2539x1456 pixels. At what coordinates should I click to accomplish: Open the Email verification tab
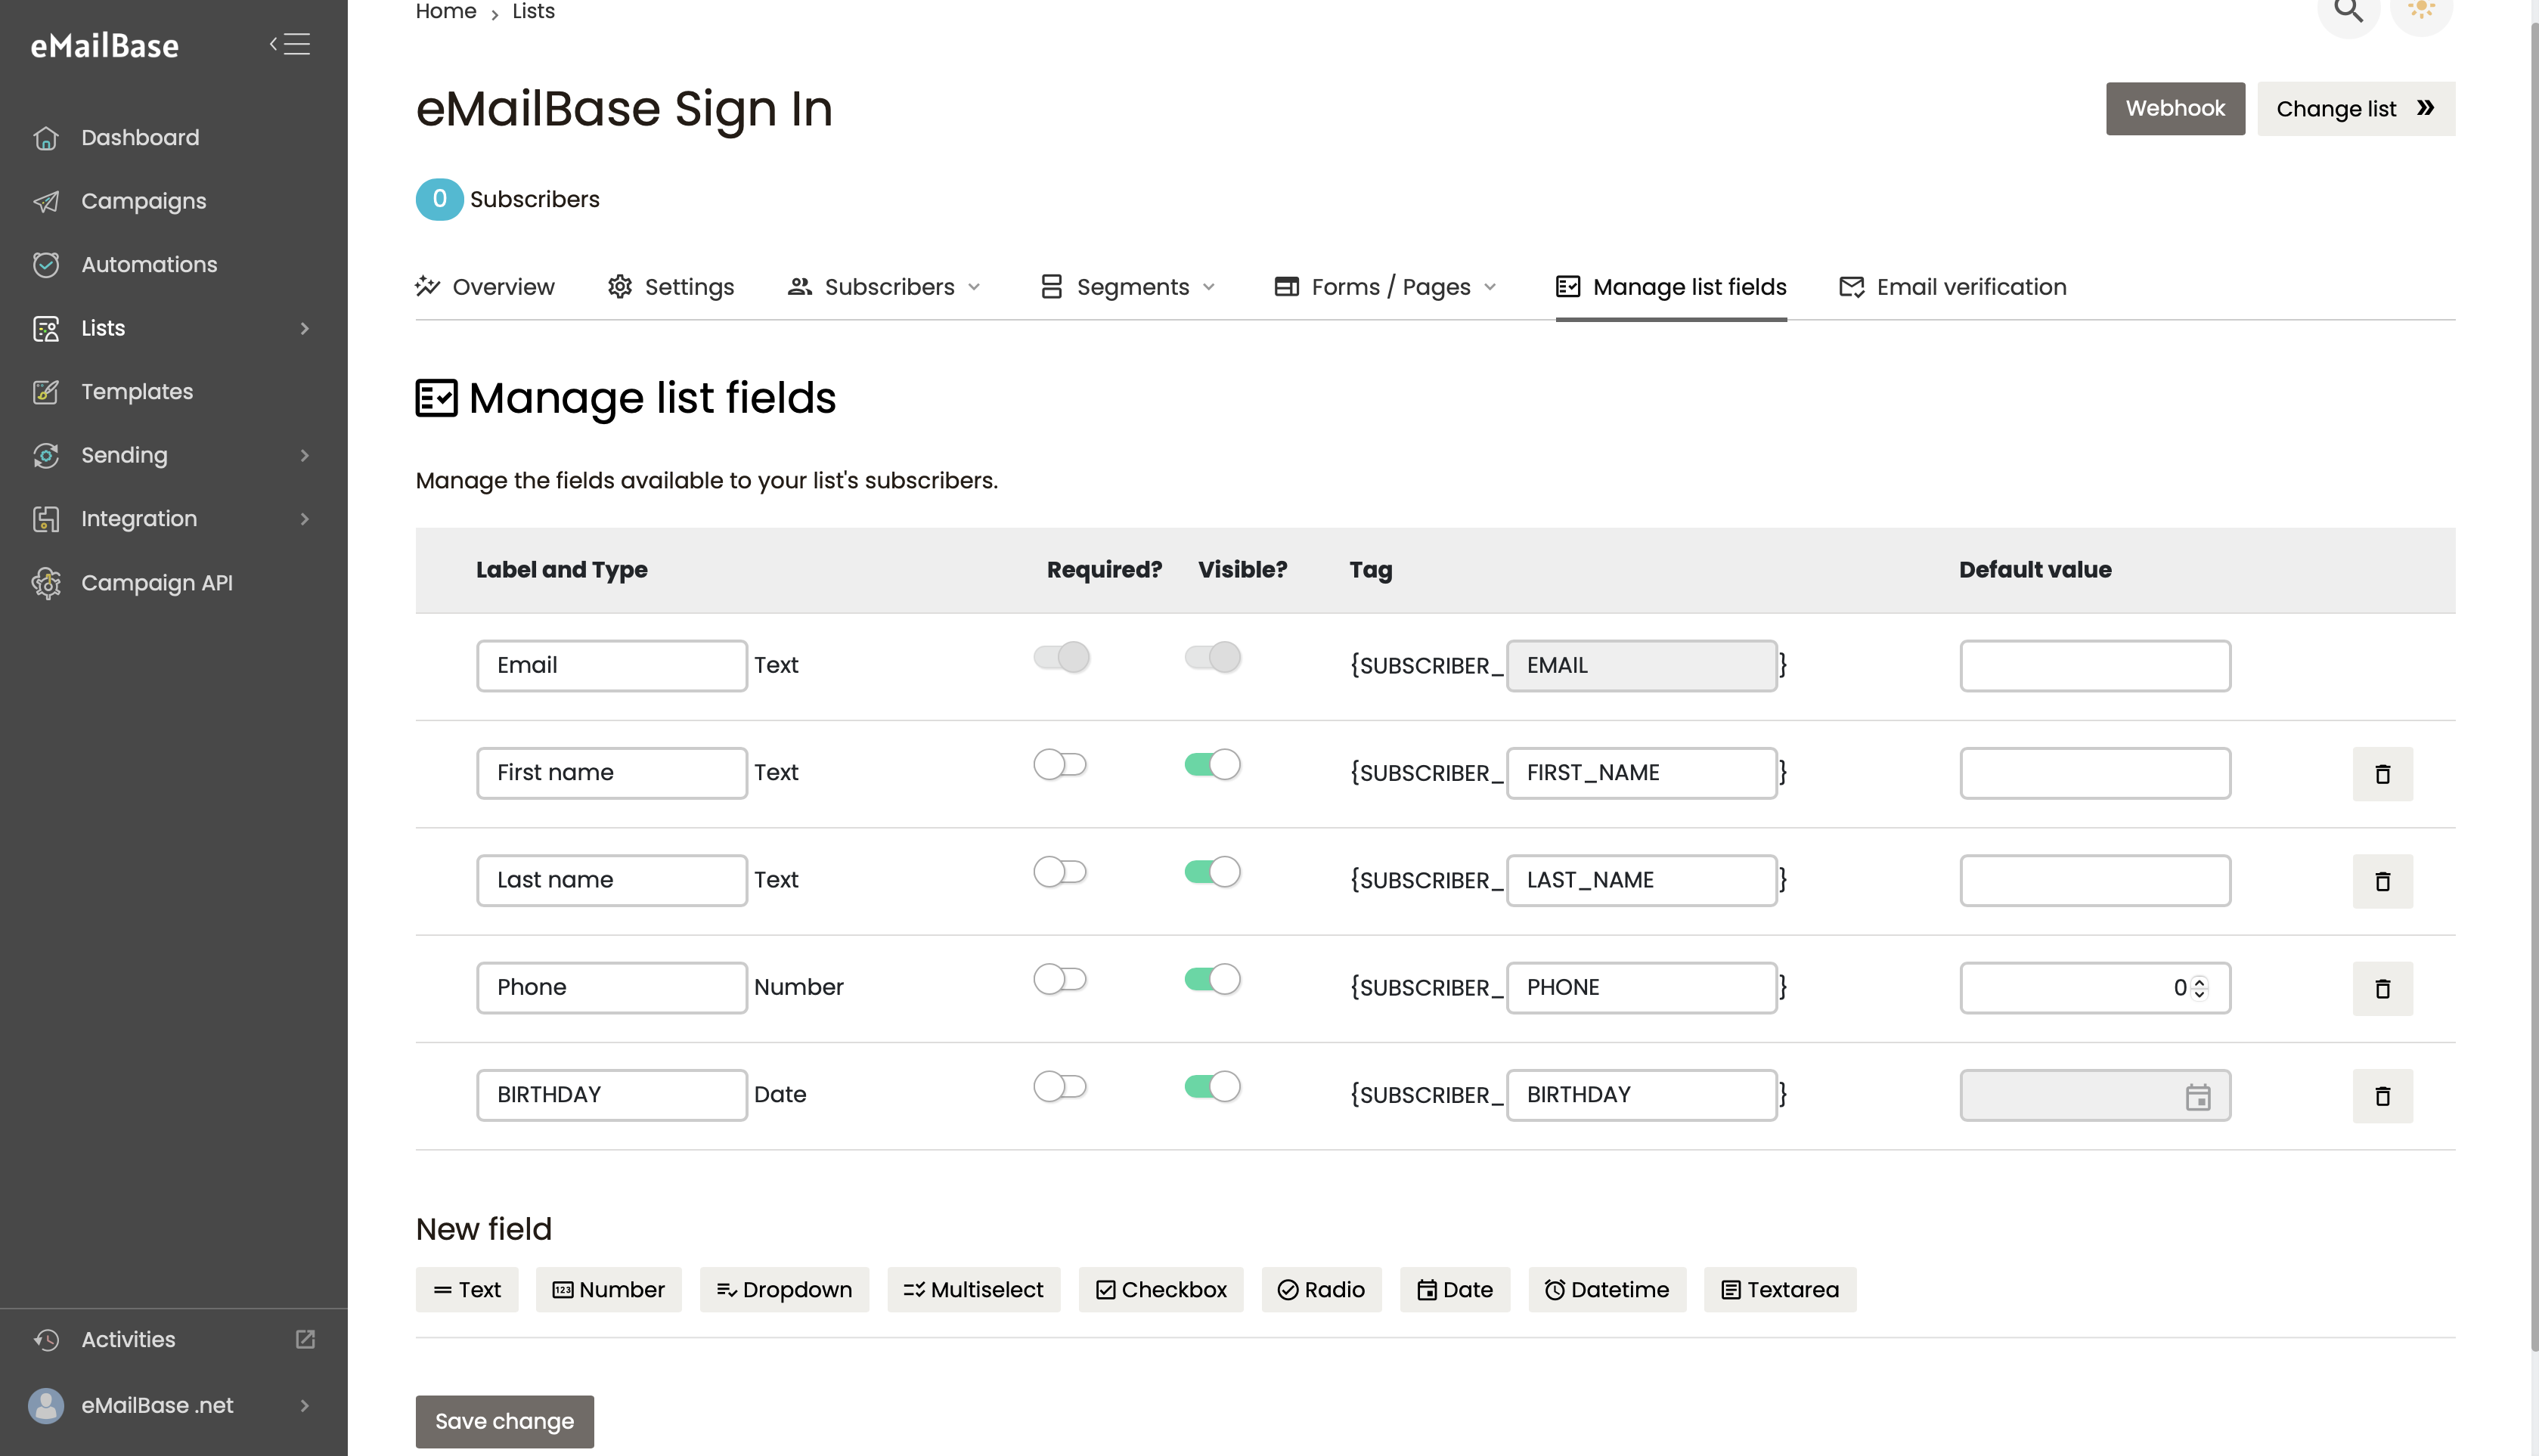pyautogui.click(x=1953, y=287)
